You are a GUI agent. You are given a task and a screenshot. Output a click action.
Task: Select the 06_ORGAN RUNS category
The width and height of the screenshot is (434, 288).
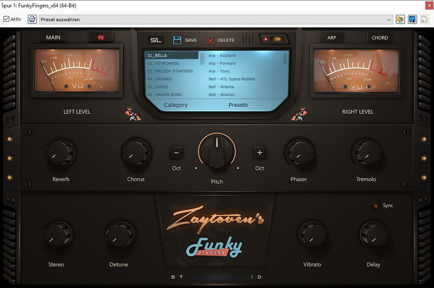pyautogui.click(x=172, y=95)
